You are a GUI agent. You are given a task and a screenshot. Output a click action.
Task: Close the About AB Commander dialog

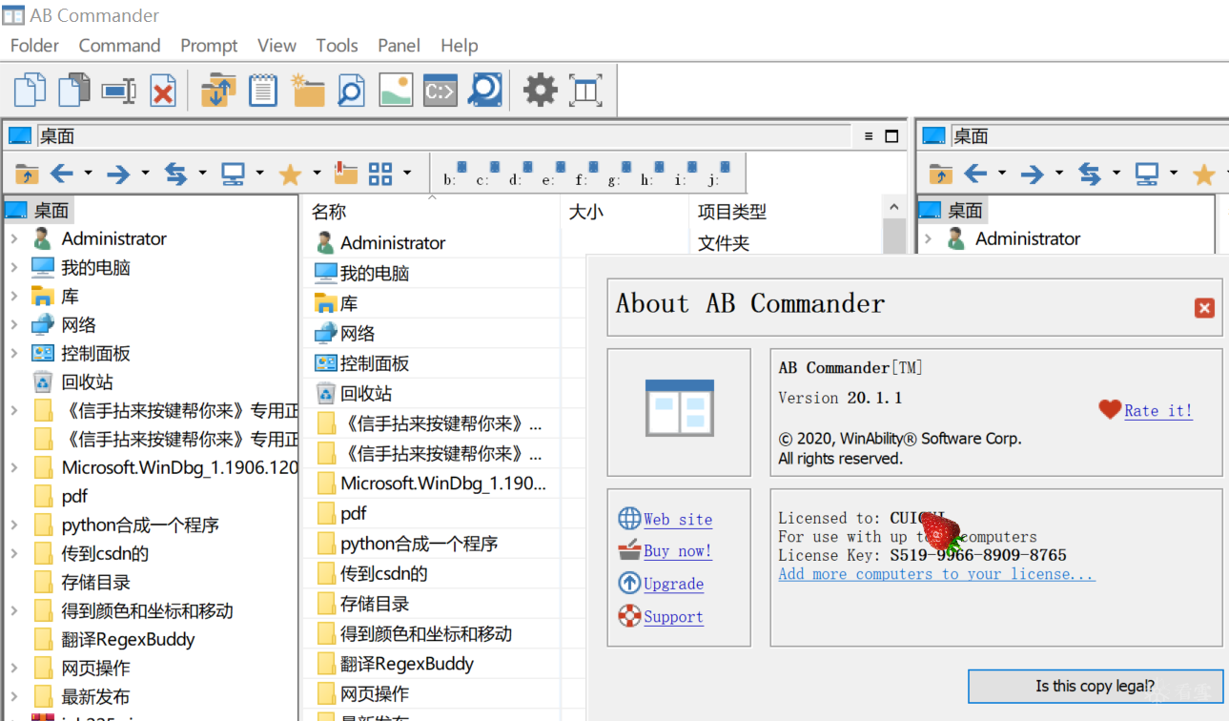1204,308
